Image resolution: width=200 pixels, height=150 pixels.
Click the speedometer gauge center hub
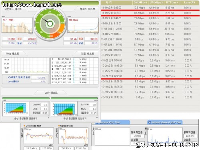(50, 24)
